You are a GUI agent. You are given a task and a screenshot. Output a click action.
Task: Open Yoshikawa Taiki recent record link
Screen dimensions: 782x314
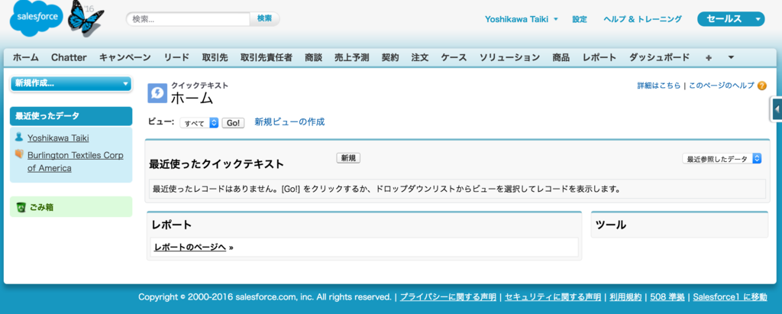click(58, 138)
